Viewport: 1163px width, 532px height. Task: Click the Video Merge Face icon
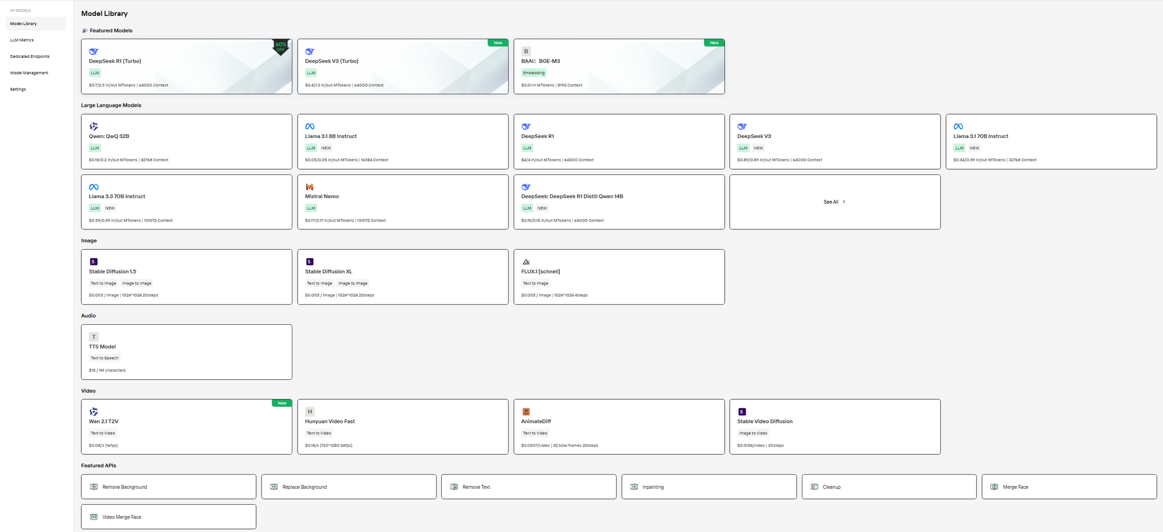point(94,517)
